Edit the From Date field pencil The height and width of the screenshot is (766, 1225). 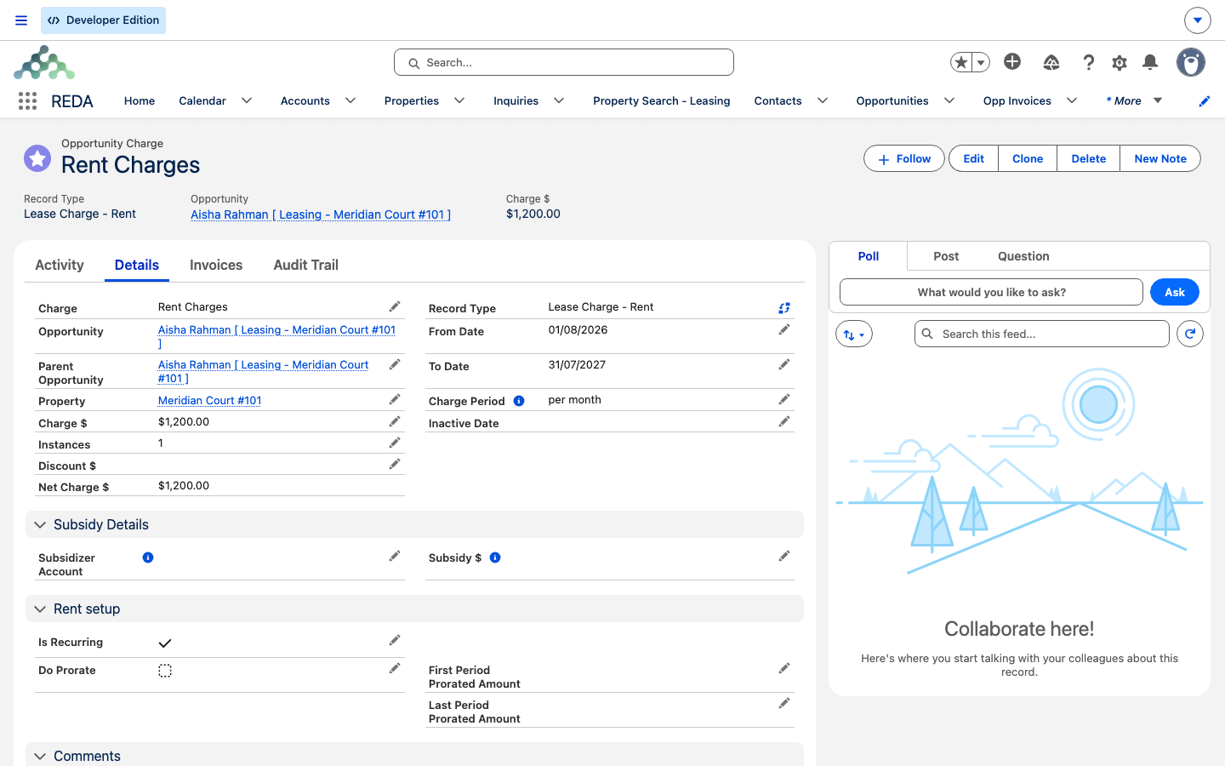coord(784,329)
